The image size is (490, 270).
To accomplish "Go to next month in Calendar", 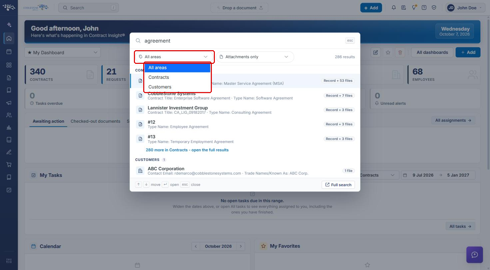I will [x=241, y=246].
